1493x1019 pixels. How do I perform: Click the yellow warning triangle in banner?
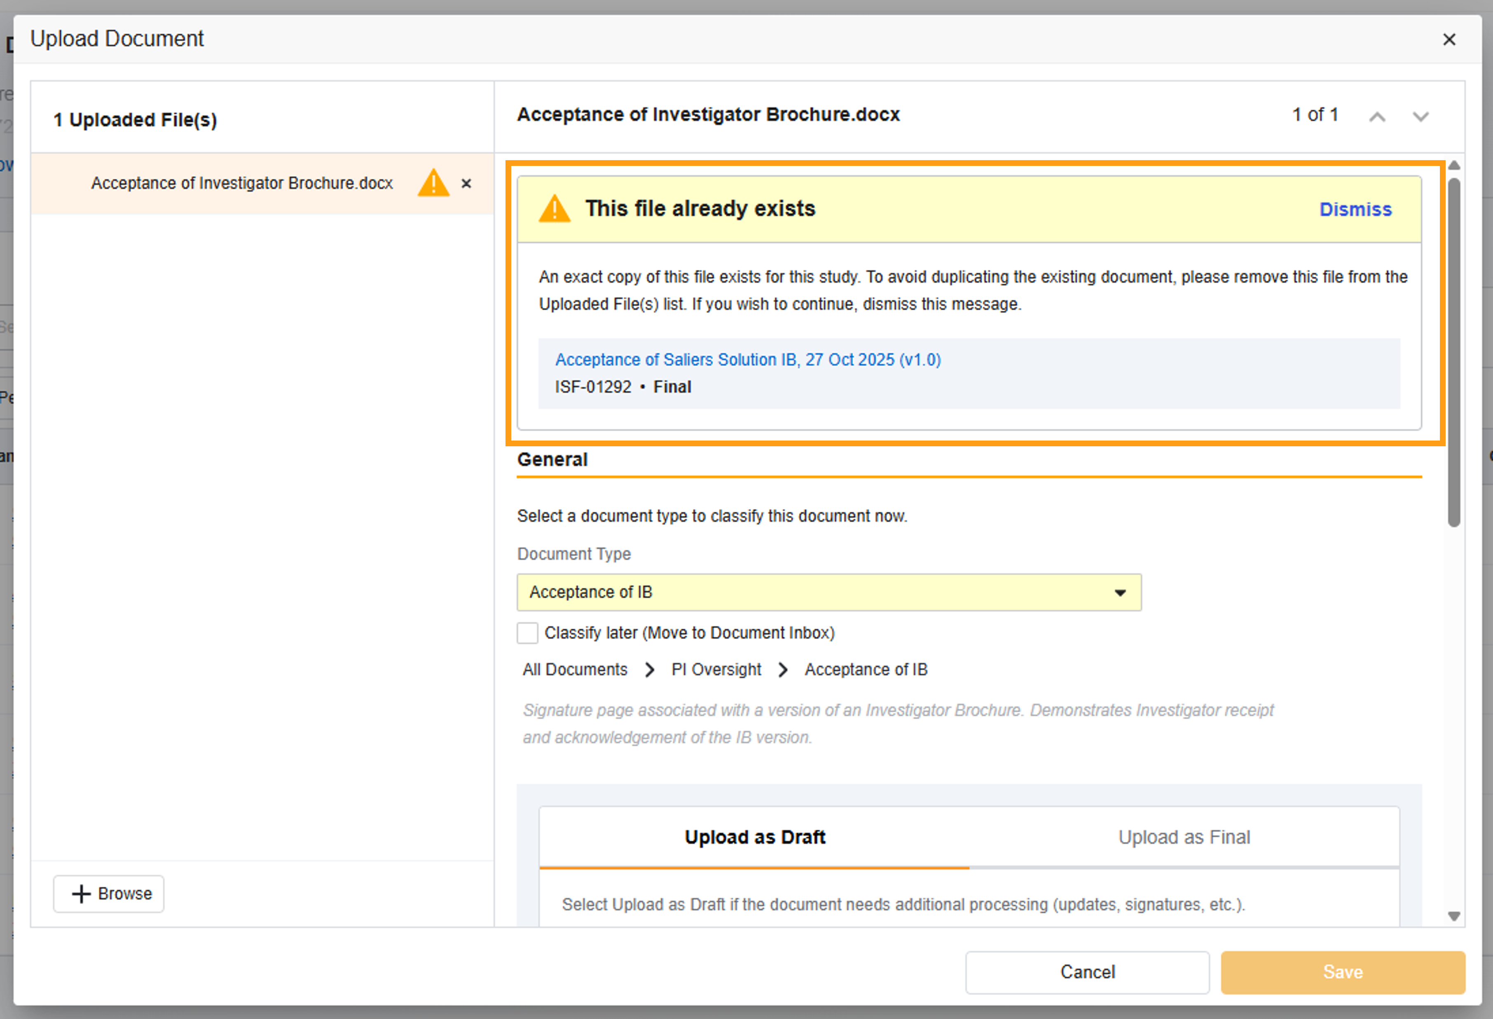point(554,209)
